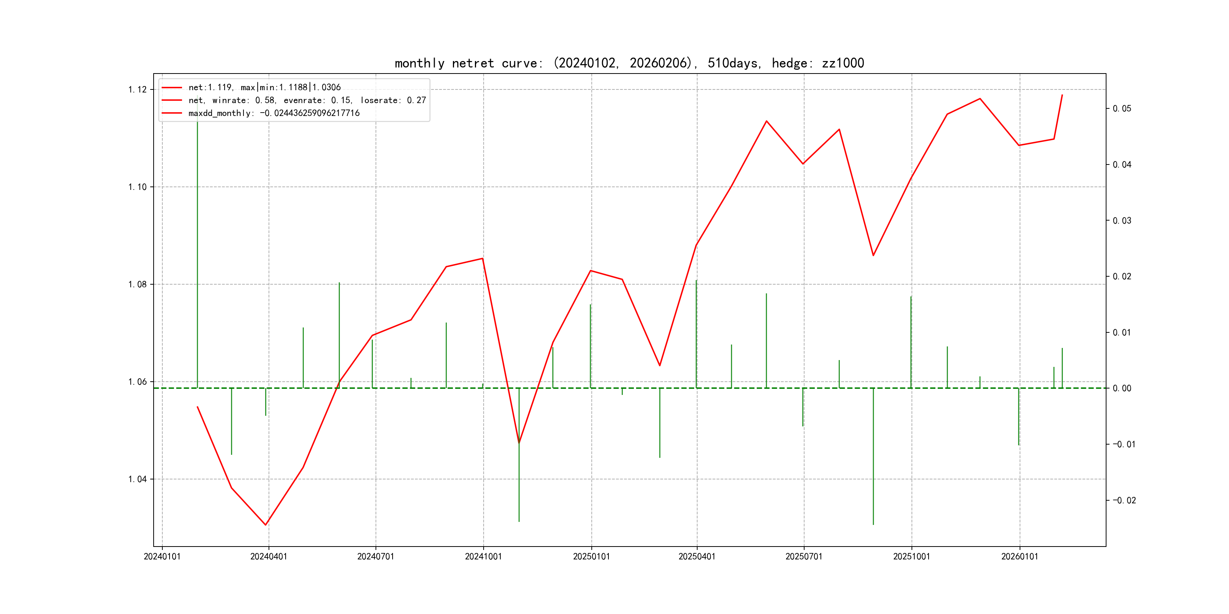Click the winrate legend entry text
The height and width of the screenshot is (614, 1229).
tap(307, 100)
